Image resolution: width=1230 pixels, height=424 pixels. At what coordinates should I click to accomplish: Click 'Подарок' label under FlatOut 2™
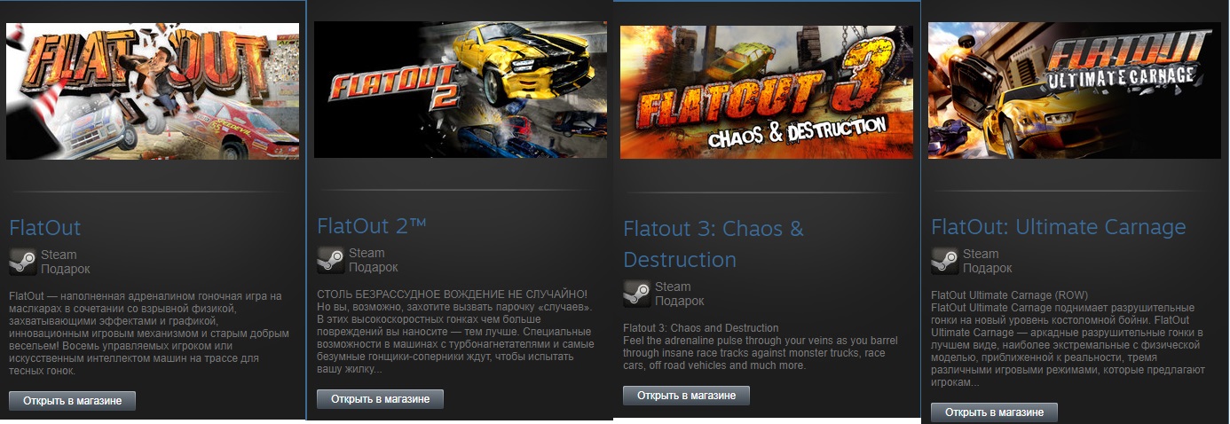pyautogui.click(x=373, y=267)
